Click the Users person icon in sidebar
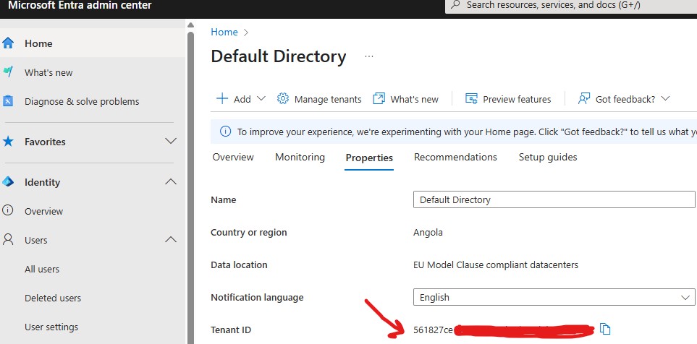697x344 pixels. [8, 240]
